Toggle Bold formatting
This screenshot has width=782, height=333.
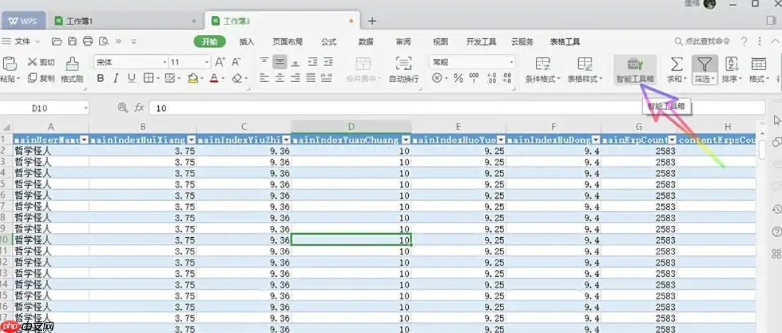pyautogui.click(x=101, y=78)
